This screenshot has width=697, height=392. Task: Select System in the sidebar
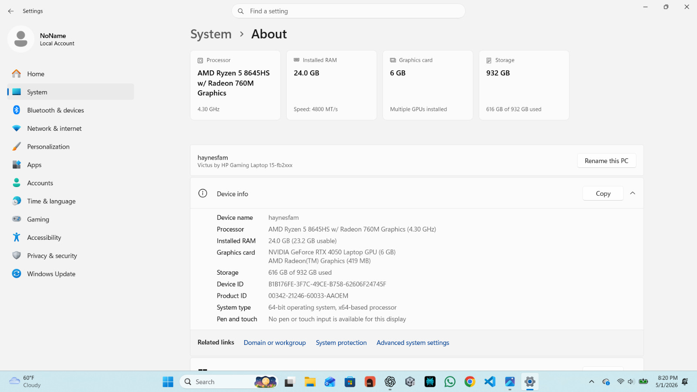coord(71,92)
